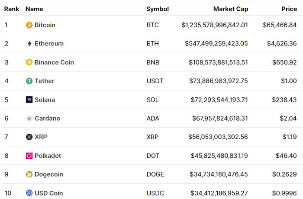Open the Polkadot name link

48,156
